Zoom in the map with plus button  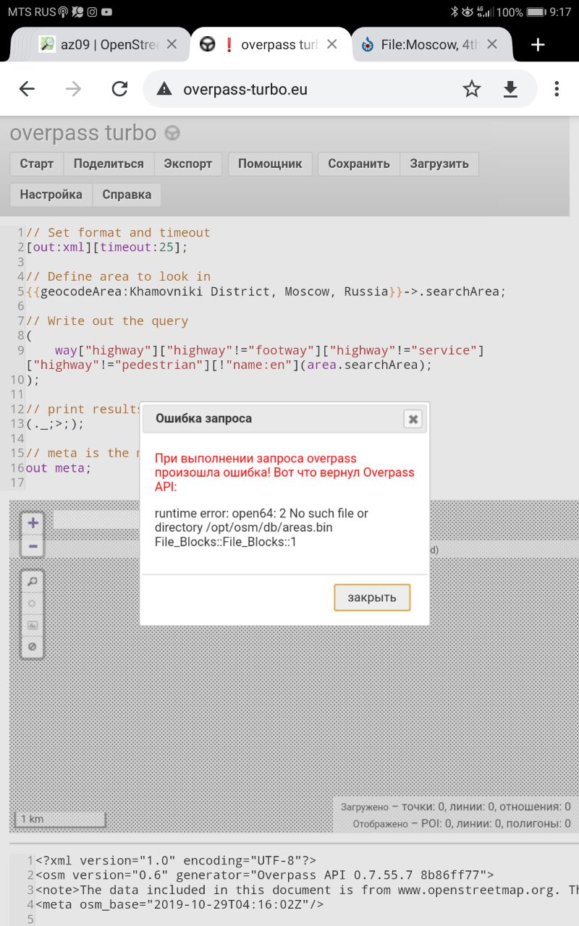pos(33,523)
